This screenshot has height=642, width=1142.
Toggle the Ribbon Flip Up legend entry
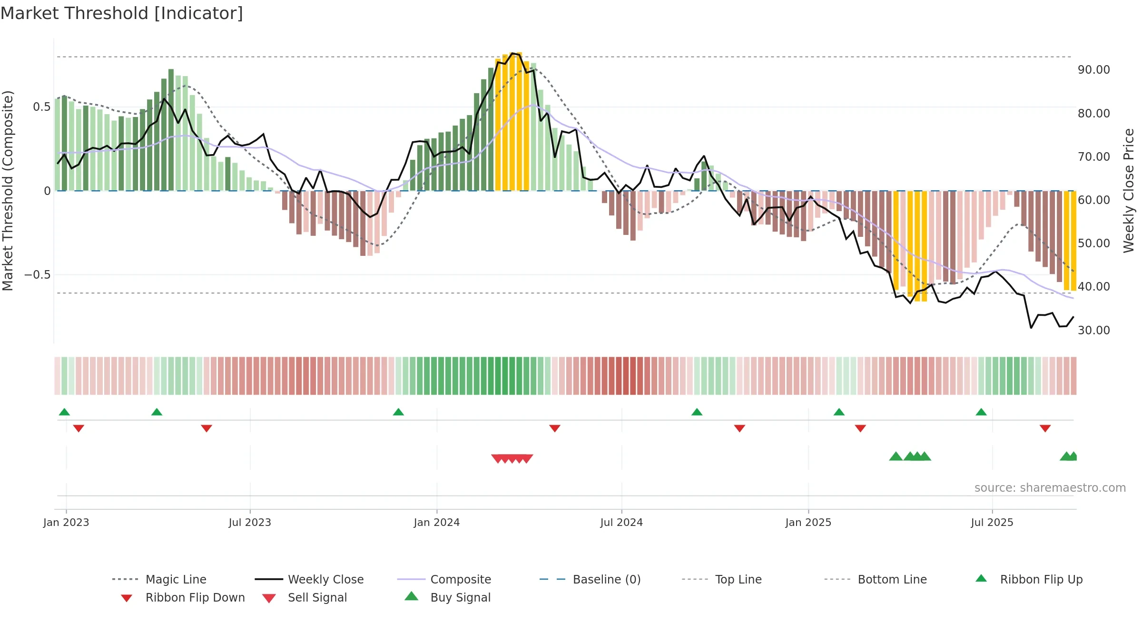[x=1029, y=579]
